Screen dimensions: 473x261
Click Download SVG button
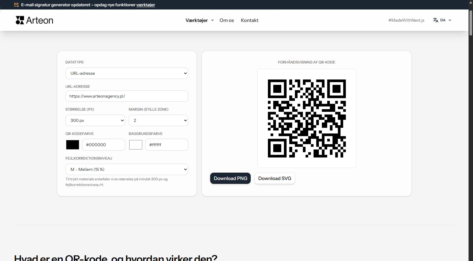274,178
